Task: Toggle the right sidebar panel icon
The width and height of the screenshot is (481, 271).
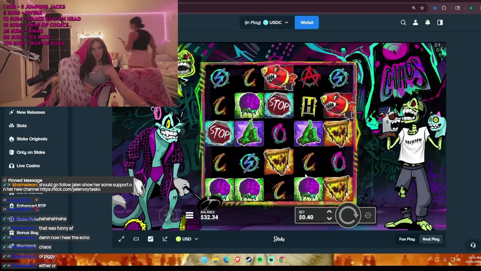Action: 440,23
